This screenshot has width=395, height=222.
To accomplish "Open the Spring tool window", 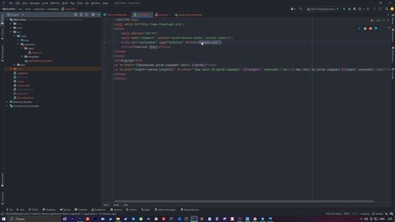I will 65,210.
